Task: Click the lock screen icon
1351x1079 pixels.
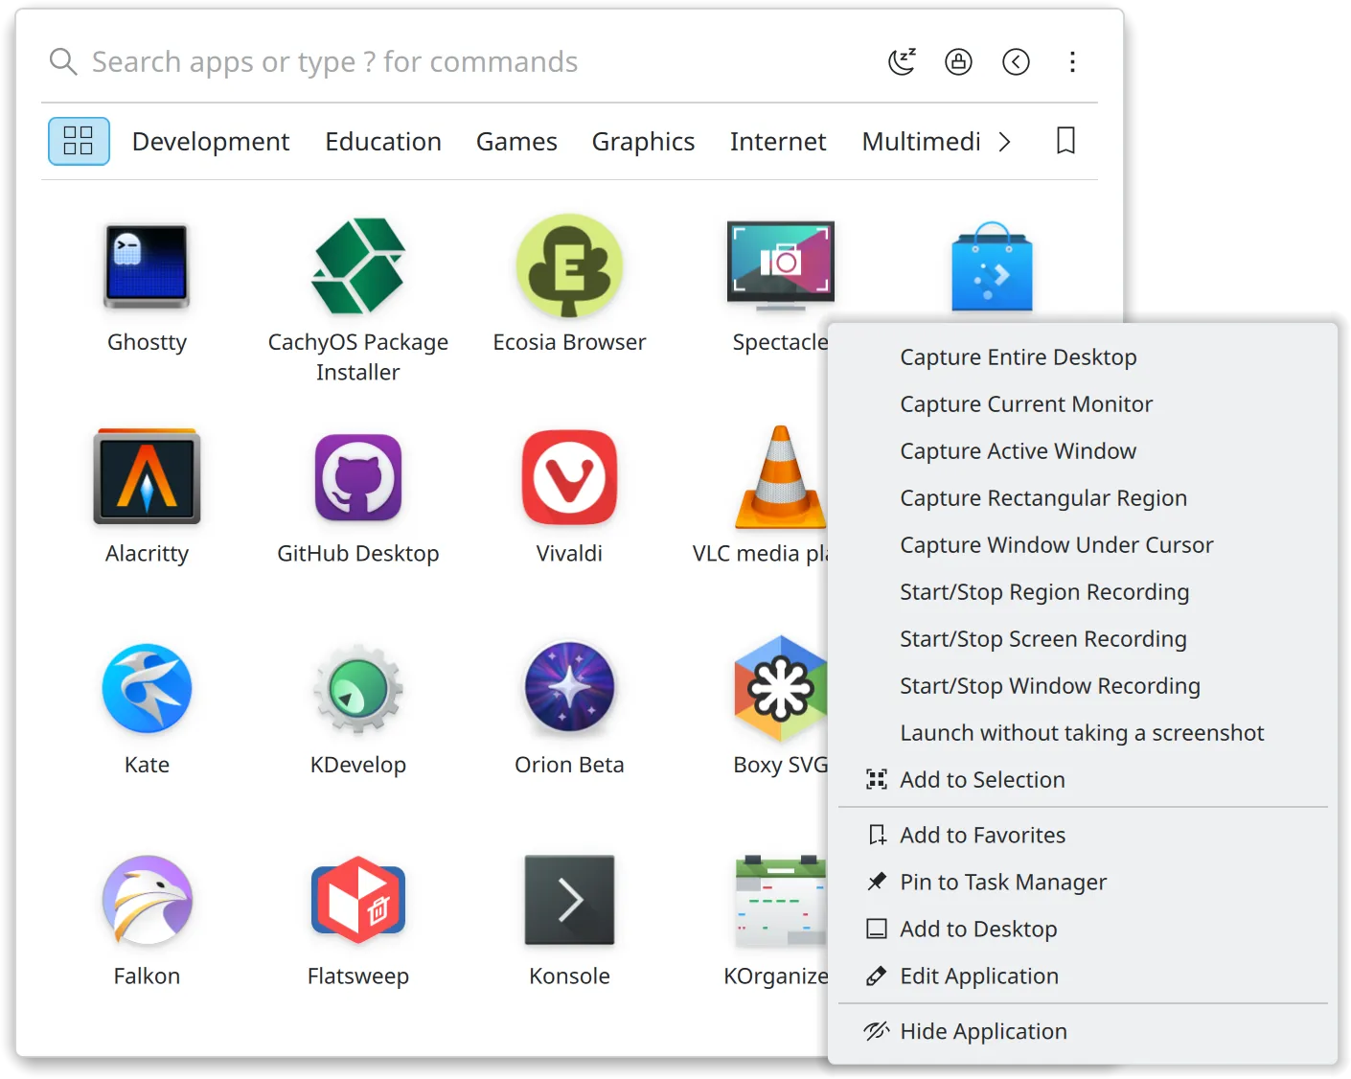Action: [958, 61]
